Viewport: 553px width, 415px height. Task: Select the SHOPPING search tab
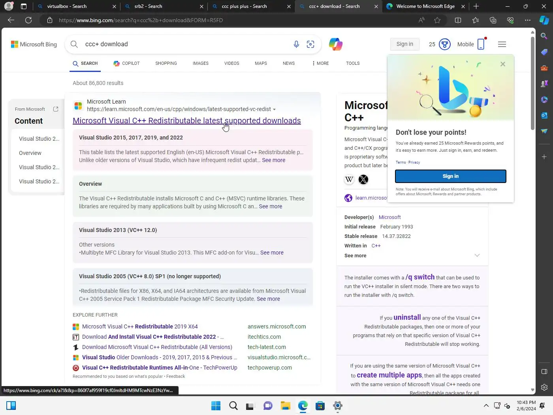coord(166,63)
